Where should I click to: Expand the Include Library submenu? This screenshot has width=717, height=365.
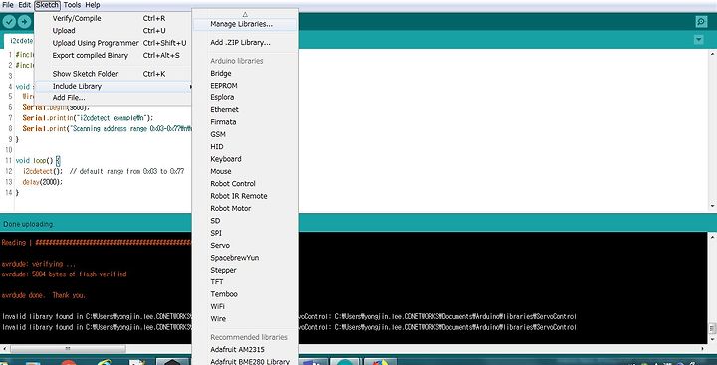pos(113,86)
